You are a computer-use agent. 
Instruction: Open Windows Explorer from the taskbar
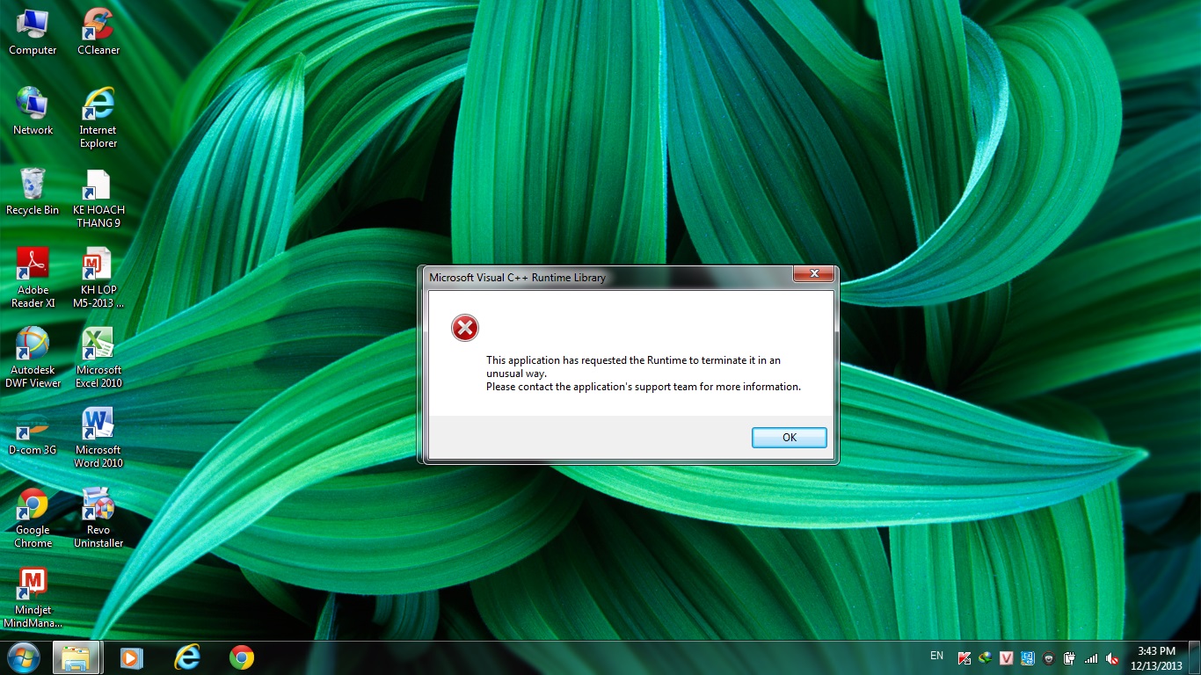[x=76, y=657]
